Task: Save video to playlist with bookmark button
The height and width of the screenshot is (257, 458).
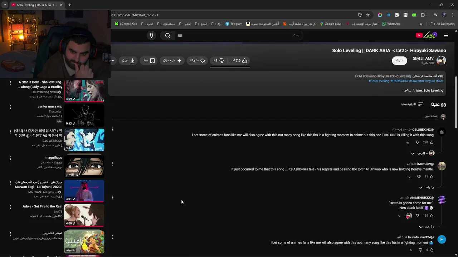Action: click(x=149, y=61)
